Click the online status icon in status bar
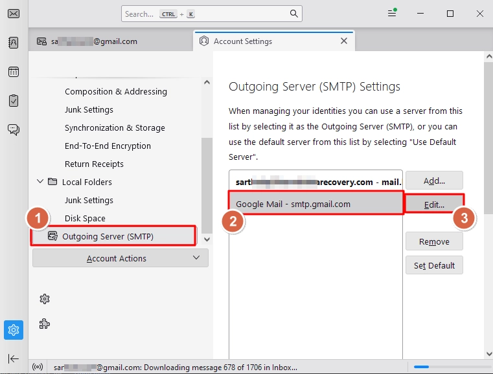The width and height of the screenshot is (493, 374). tap(38, 367)
